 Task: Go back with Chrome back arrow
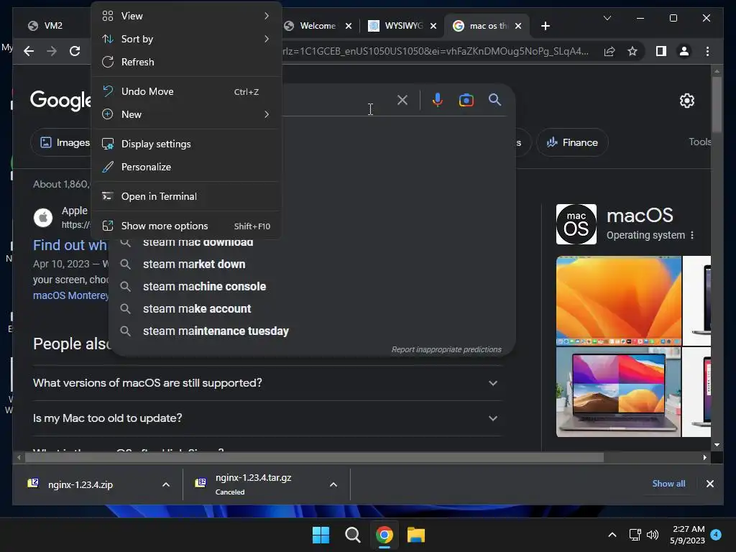pos(29,51)
